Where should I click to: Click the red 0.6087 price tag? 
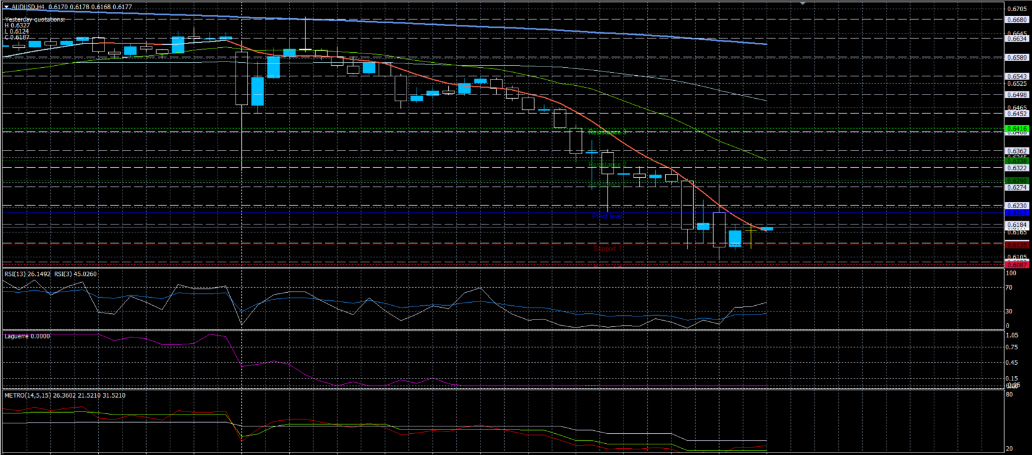(1017, 265)
